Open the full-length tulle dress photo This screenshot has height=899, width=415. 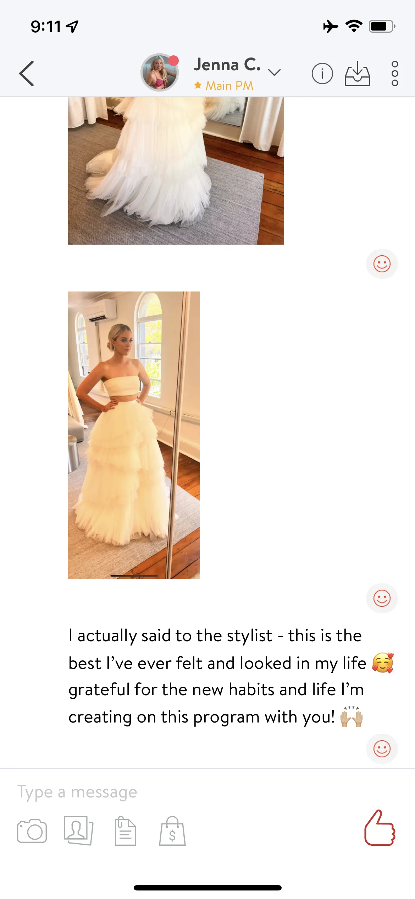(134, 435)
